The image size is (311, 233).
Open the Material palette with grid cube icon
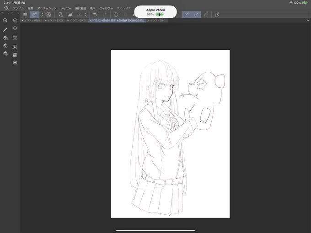15,21
